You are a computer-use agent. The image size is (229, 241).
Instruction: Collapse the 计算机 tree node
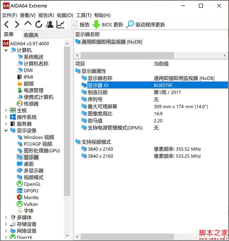pyautogui.click(x=6, y=50)
